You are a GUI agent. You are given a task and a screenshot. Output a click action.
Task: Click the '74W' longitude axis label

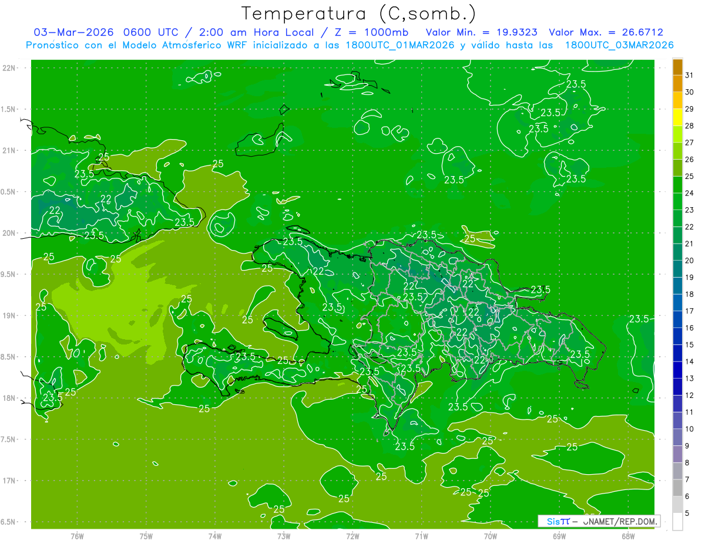tap(215, 536)
